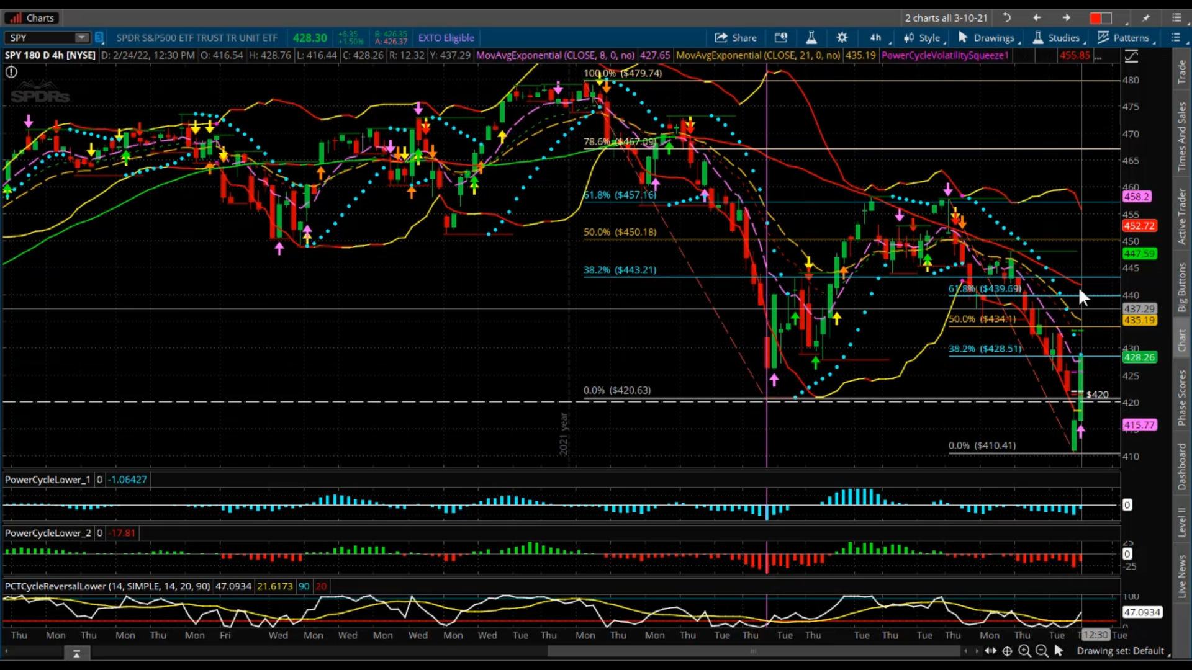This screenshot has height=670, width=1192.
Task: Click the PowerCycleLower_1 study label
Action: coord(47,480)
